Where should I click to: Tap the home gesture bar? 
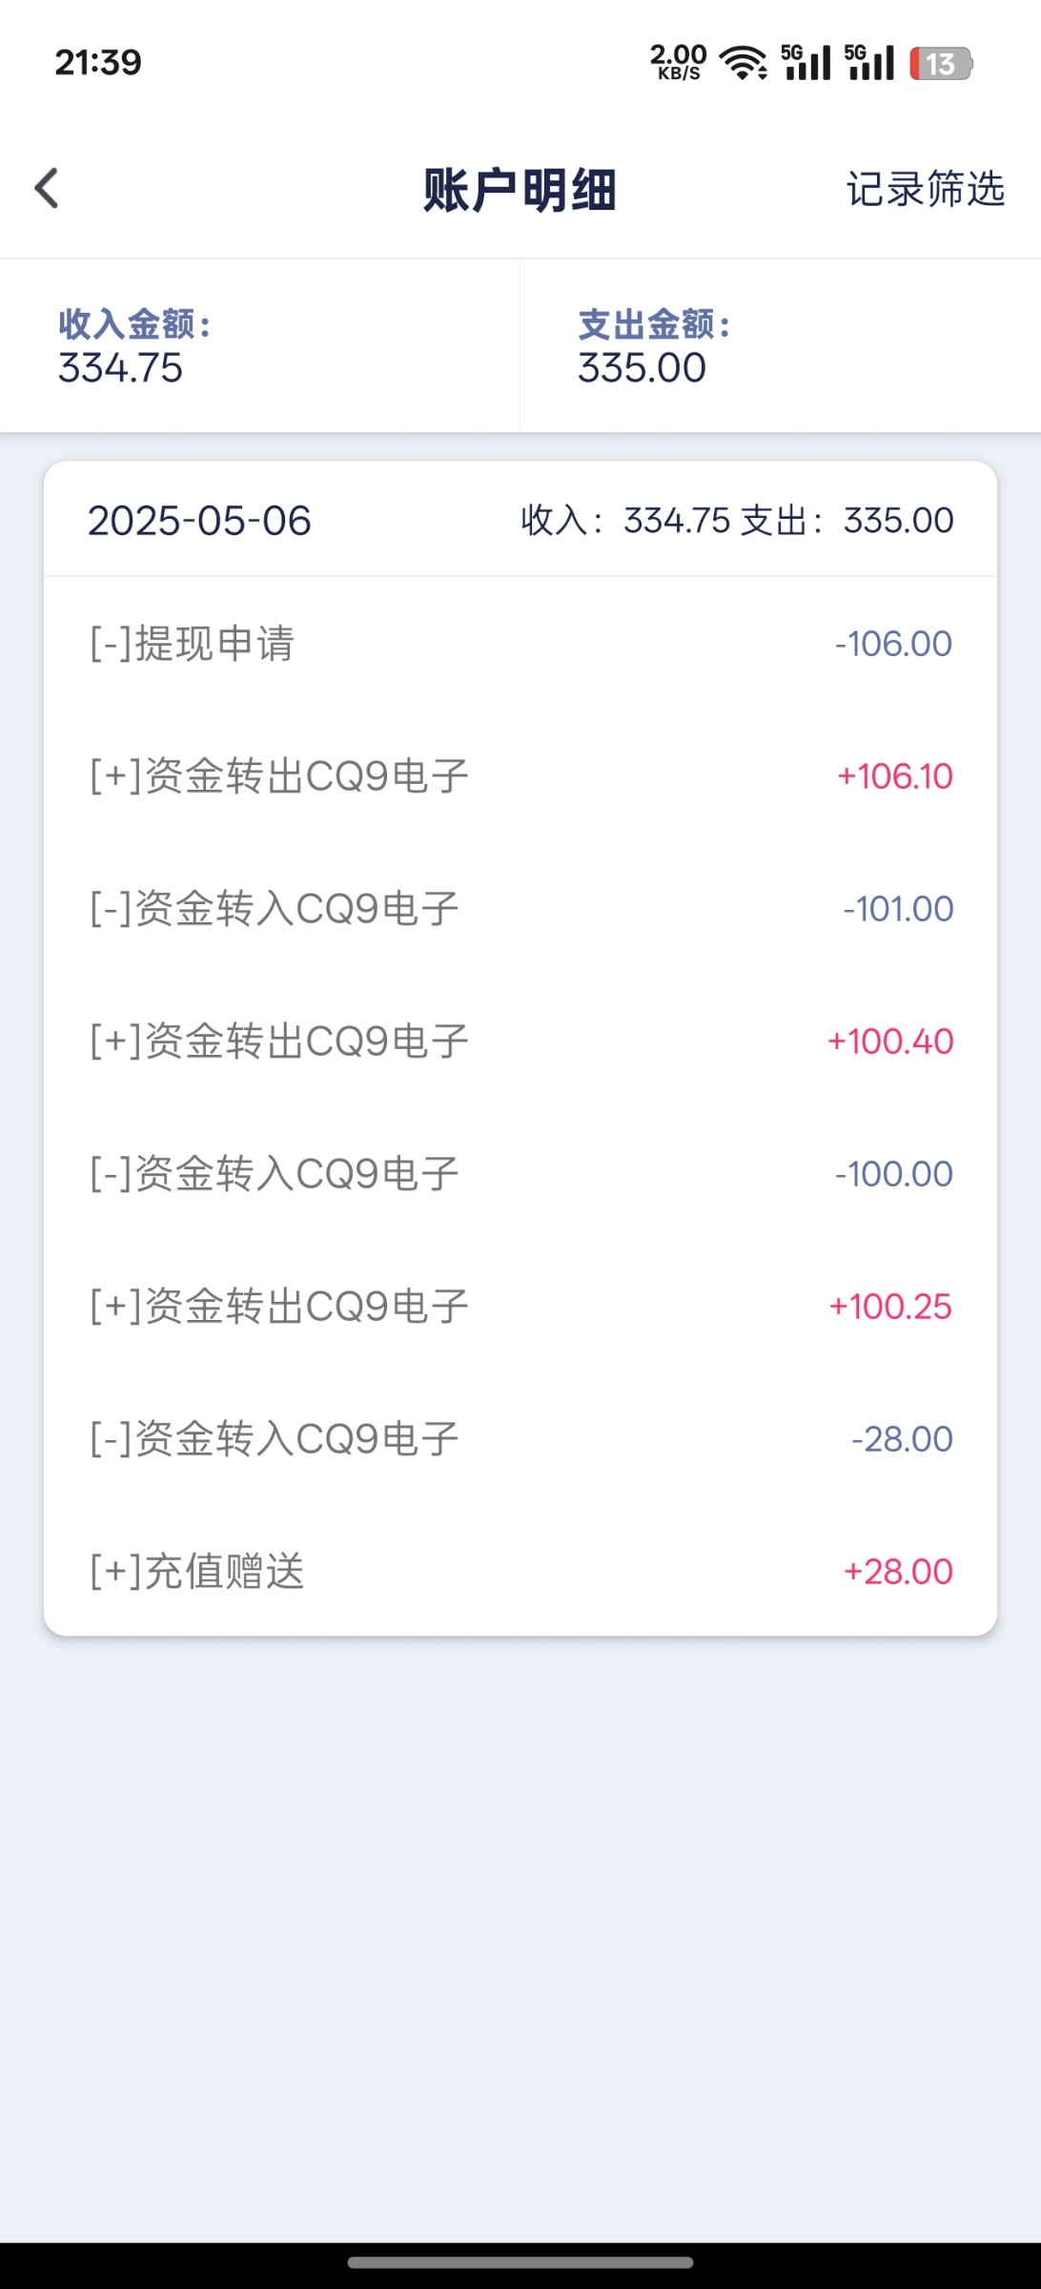[x=520, y=2261]
